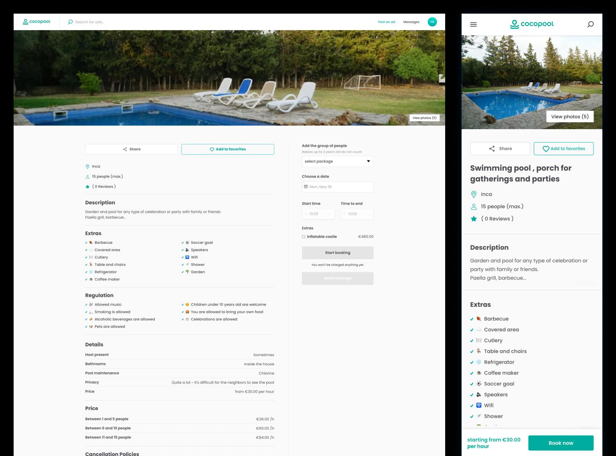Tap View photos (5) in the mobile view

click(570, 117)
